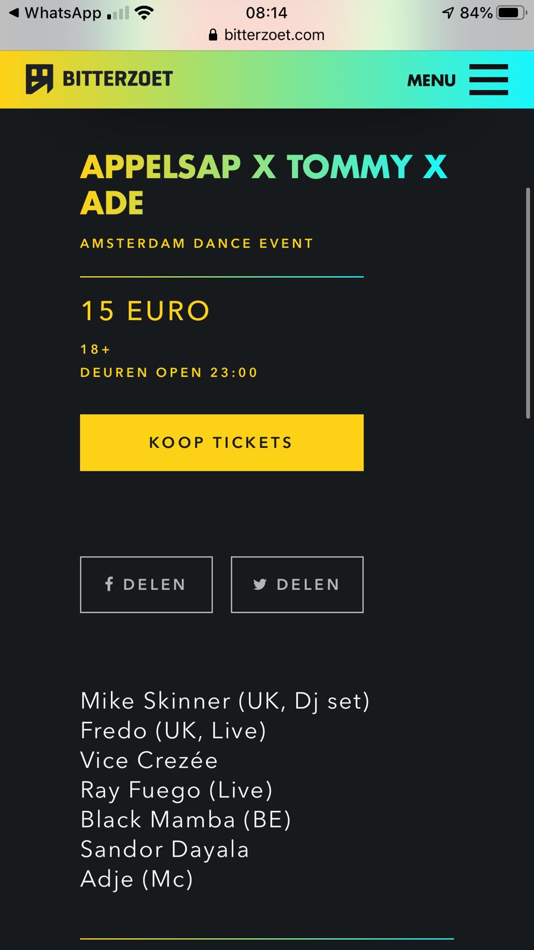Click the Bitterzoet logo icon
The height and width of the screenshot is (950, 534).
[x=39, y=79]
